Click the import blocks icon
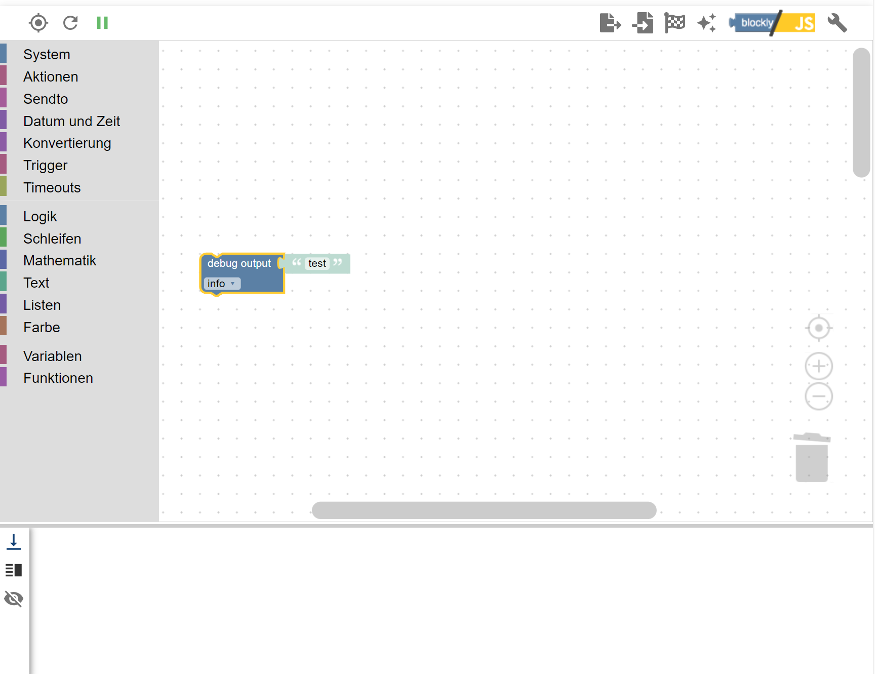Screen dimensions: 876x674 coord(643,23)
